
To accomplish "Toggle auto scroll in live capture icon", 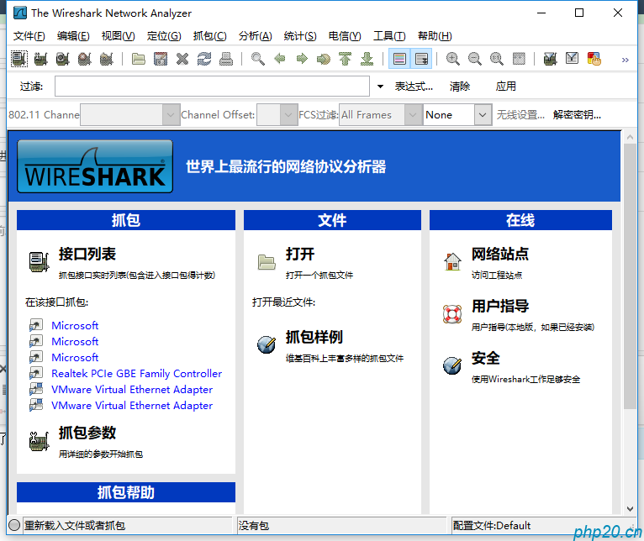I will pyautogui.click(x=421, y=59).
